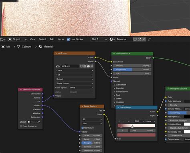Collapse the Principled BSDF node

[114, 54]
